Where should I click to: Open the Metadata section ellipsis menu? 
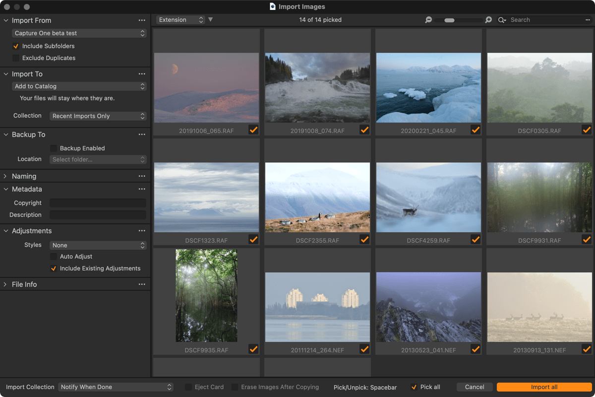point(142,189)
